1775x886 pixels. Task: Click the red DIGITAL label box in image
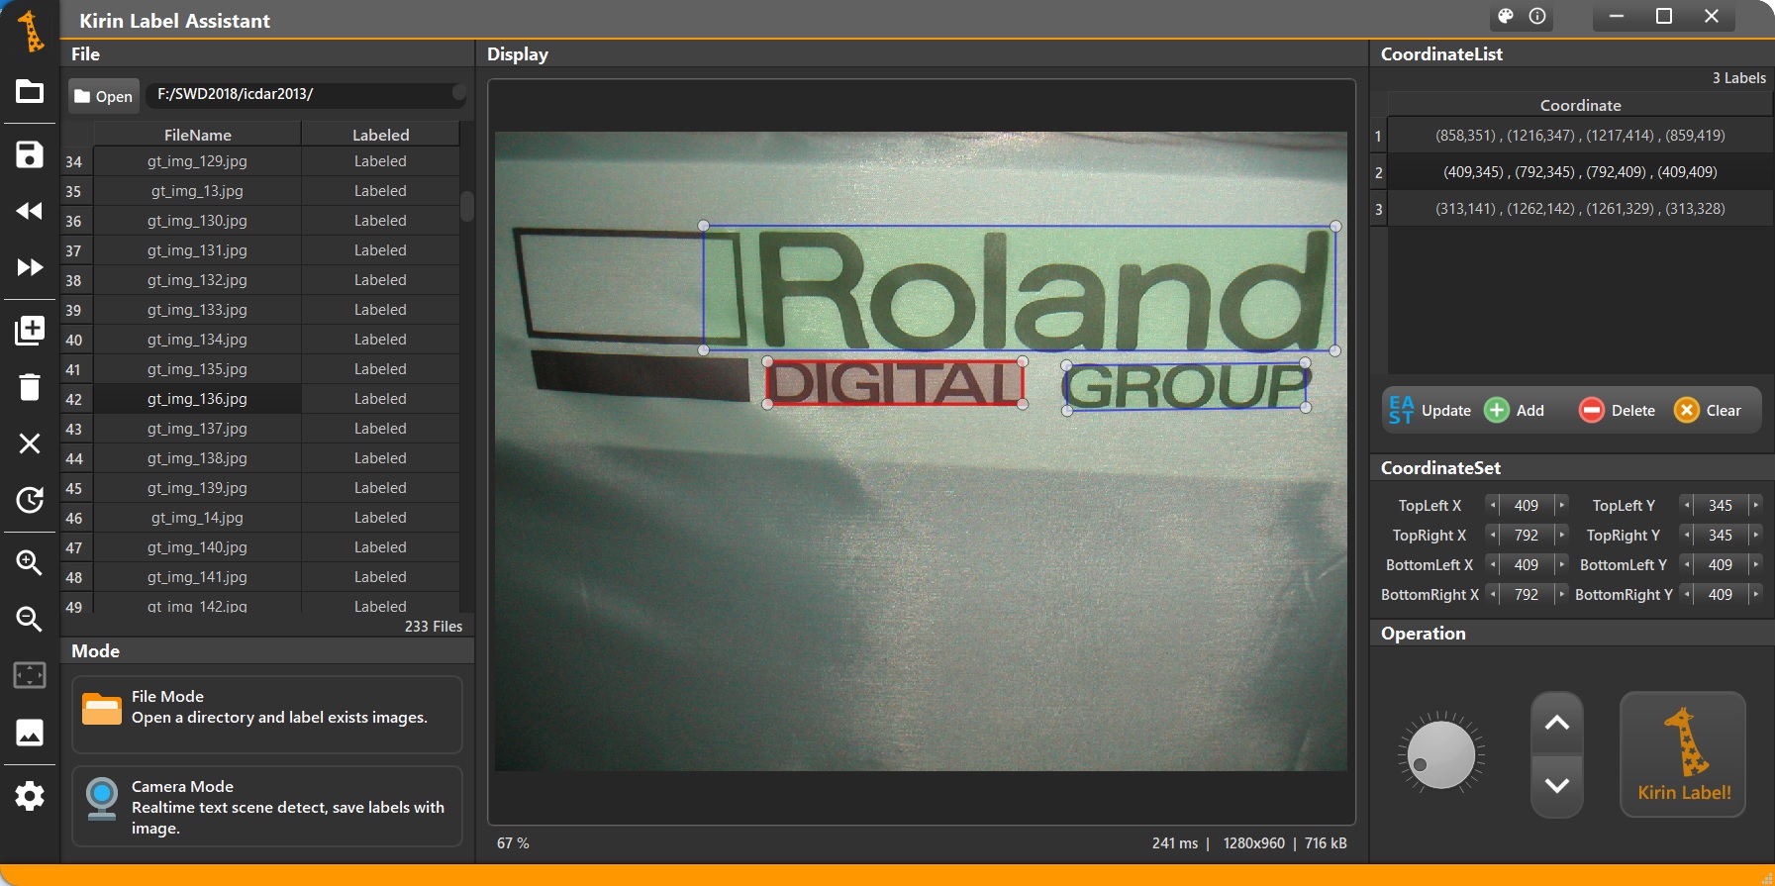895,383
